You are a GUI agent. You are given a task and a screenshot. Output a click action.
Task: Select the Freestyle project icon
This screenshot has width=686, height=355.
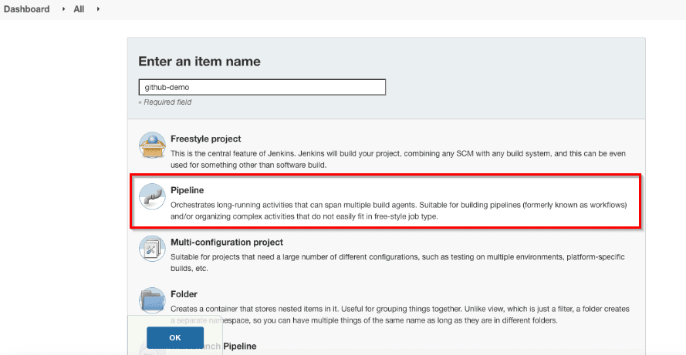(x=152, y=145)
